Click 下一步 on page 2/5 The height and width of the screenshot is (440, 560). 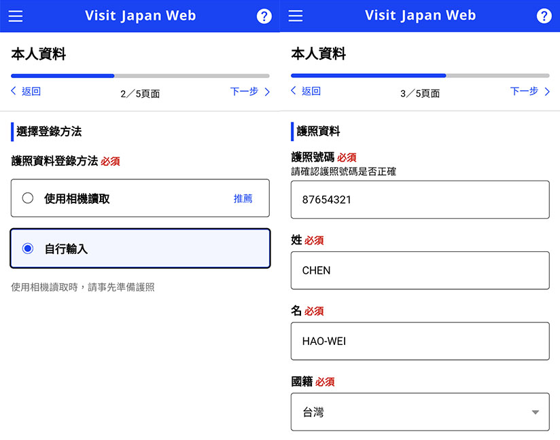point(244,92)
